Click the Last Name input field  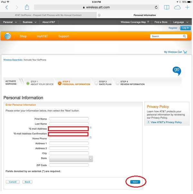[69, 124]
